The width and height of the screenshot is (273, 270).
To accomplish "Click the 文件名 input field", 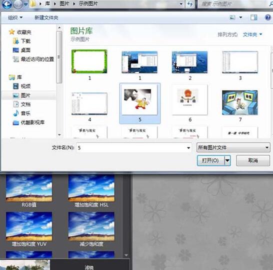I will tap(134, 147).
